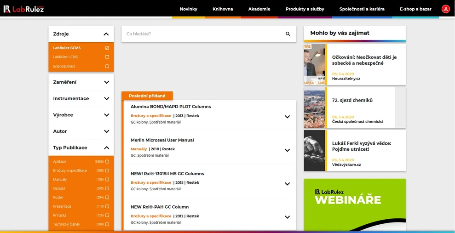Click the LabRulez Webináře banner

point(355,205)
